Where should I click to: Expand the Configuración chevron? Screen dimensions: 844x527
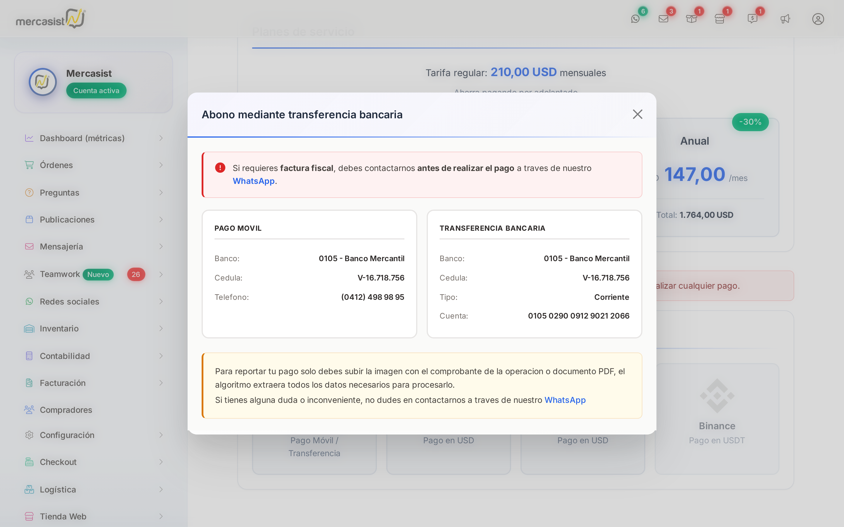click(161, 435)
